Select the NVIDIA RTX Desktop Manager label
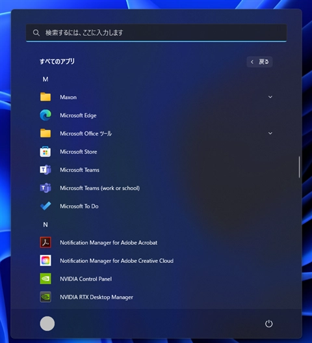The height and width of the screenshot is (343, 312). [96, 297]
